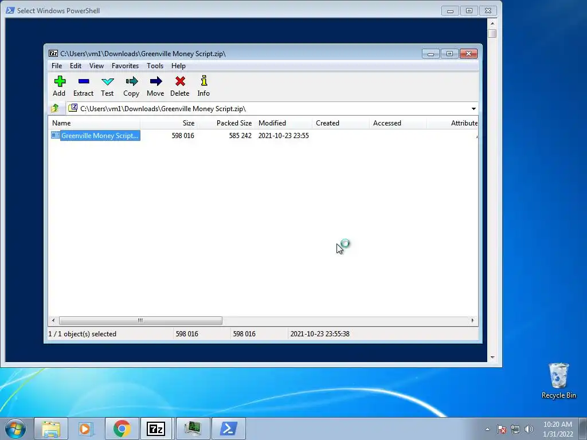Click the archive icon in address bar
This screenshot has width=587, height=440.
(x=73, y=108)
